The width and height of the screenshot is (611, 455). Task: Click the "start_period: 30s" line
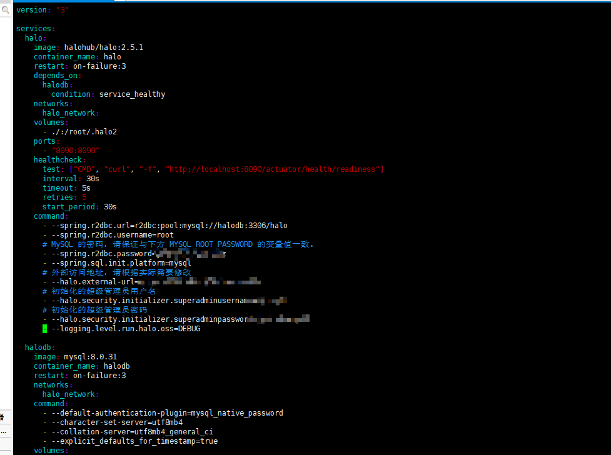pos(79,206)
